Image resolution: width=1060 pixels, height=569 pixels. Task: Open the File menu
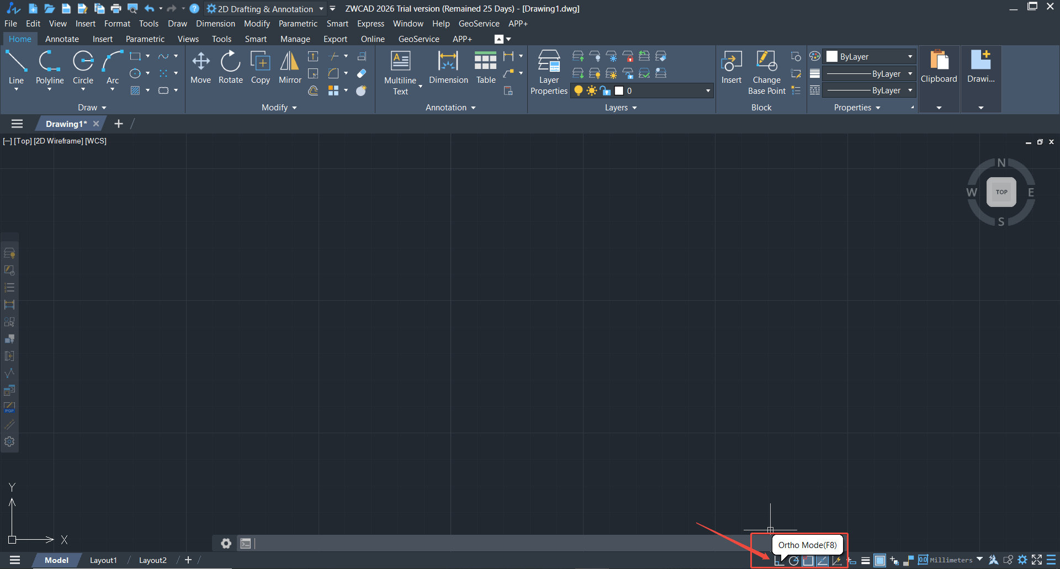(10, 24)
